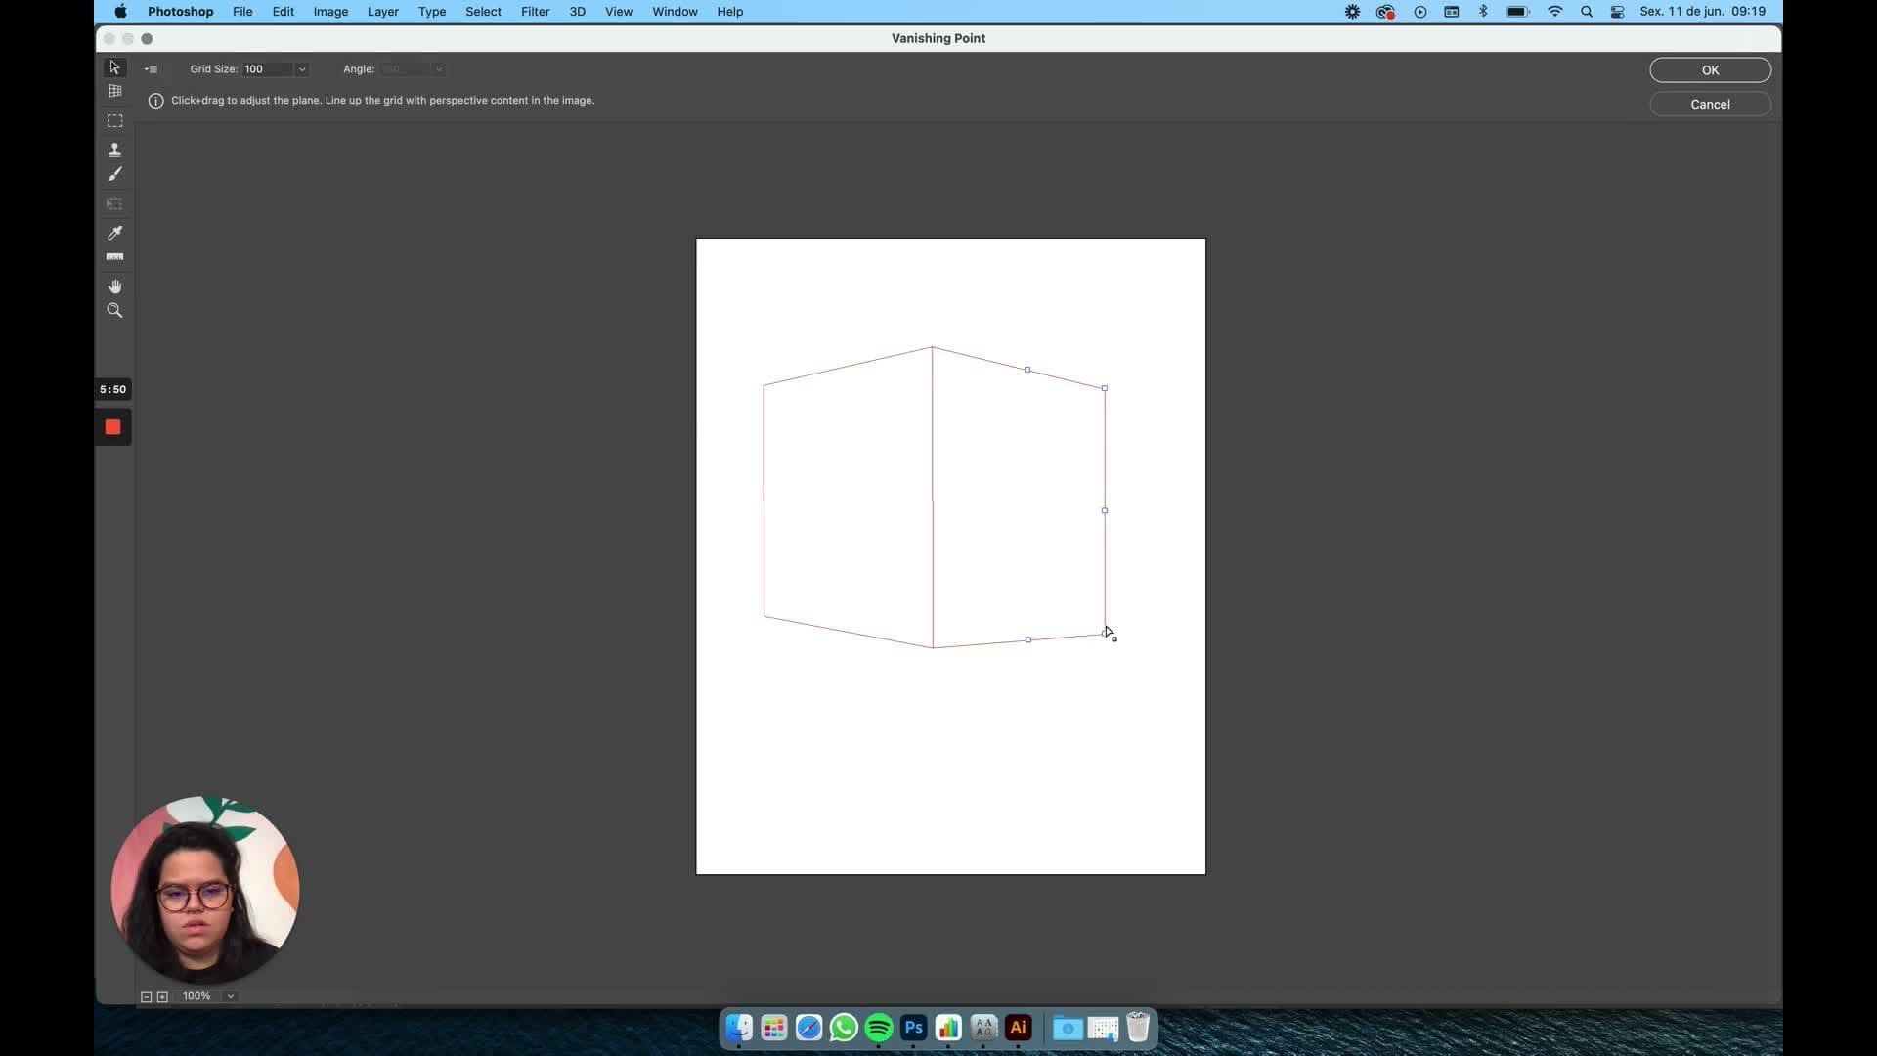Click the Grid Size value field
This screenshot has height=1056, width=1877.
[x=268, y=69]
